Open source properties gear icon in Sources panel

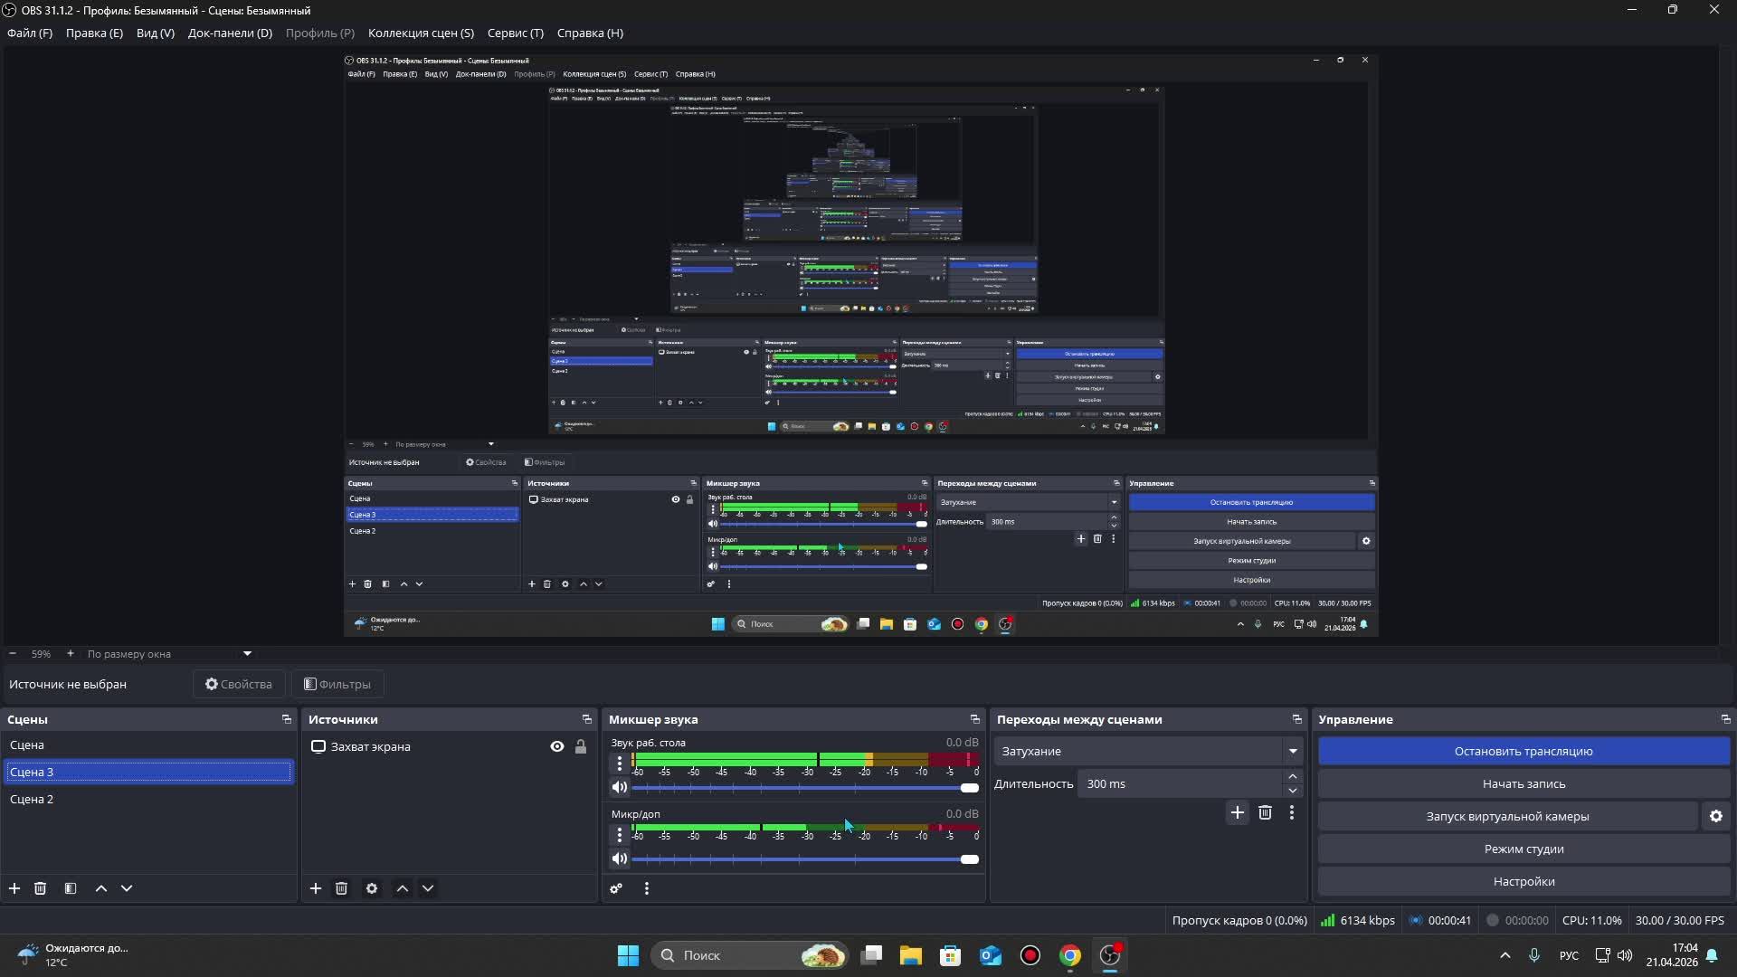point(372,888)
